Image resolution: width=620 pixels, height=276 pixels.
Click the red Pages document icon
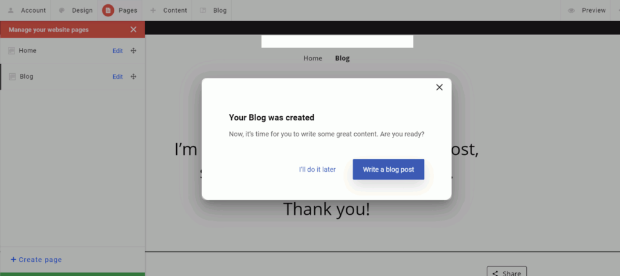tap(108, 10)
